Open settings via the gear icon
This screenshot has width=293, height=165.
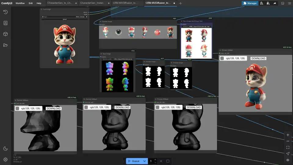(5, 159)
